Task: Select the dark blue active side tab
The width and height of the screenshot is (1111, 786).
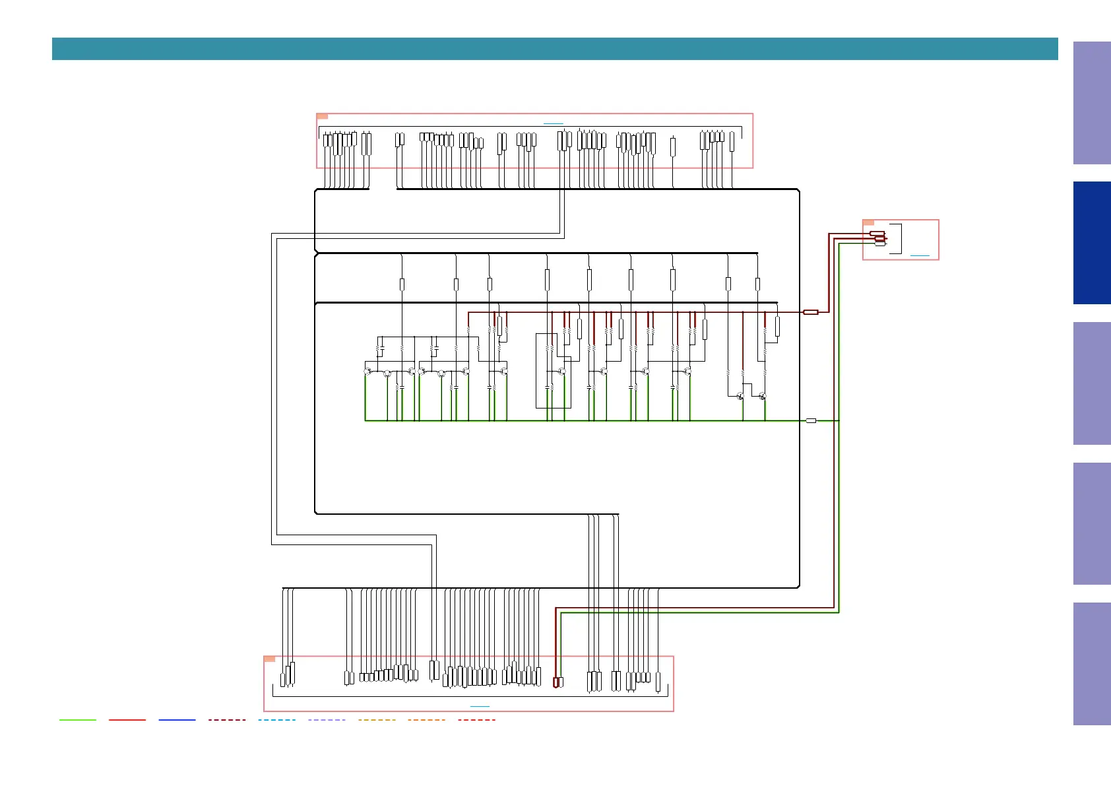Action: (1092, 243)
